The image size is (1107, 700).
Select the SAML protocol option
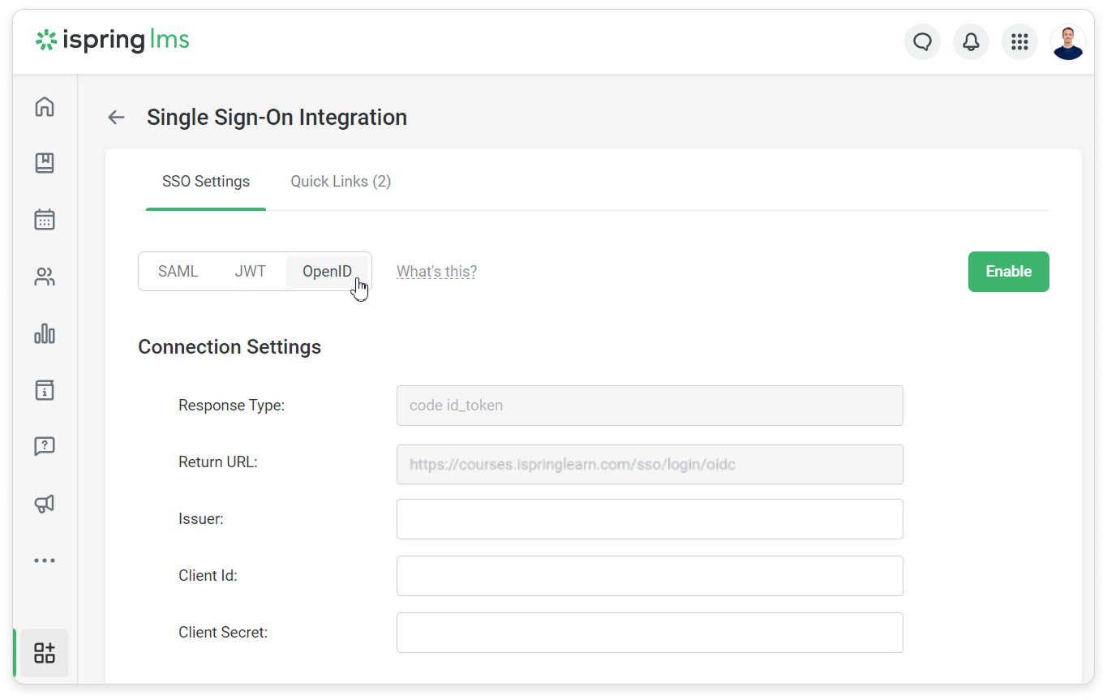tap(178, 272)
